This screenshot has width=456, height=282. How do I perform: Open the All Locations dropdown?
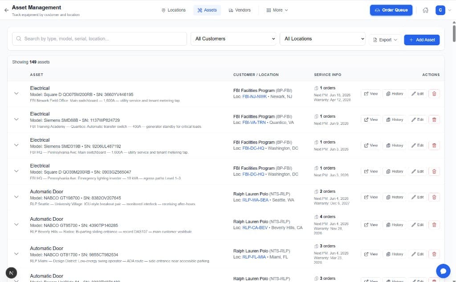(322, 39)
